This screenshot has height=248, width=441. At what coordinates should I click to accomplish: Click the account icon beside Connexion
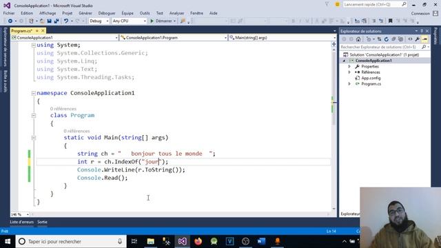tap(435, 13)
